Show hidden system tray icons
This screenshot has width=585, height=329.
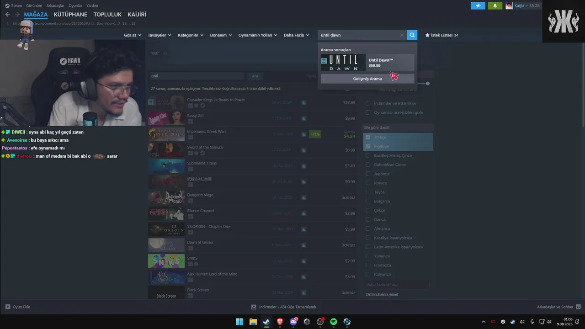point(484,322)
